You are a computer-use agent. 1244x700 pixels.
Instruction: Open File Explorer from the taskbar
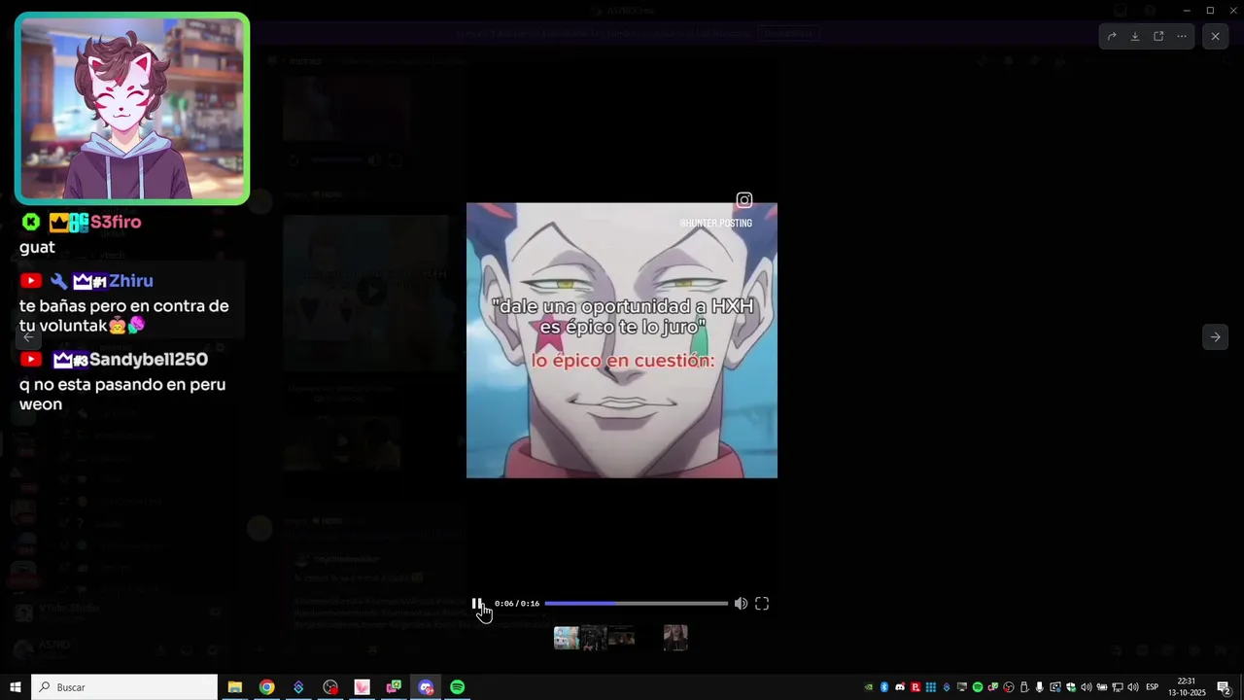235,687
